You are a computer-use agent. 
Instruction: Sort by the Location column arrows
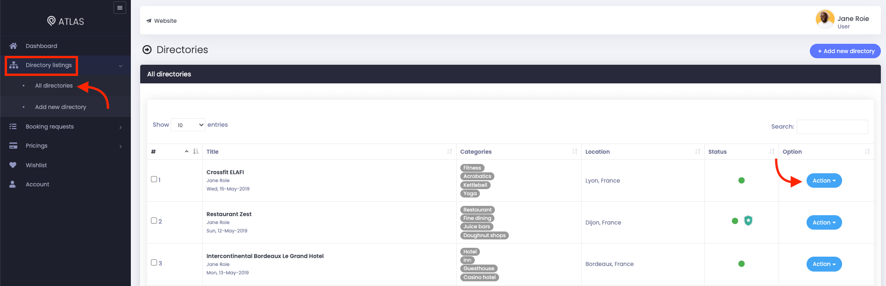click(698, 151)
